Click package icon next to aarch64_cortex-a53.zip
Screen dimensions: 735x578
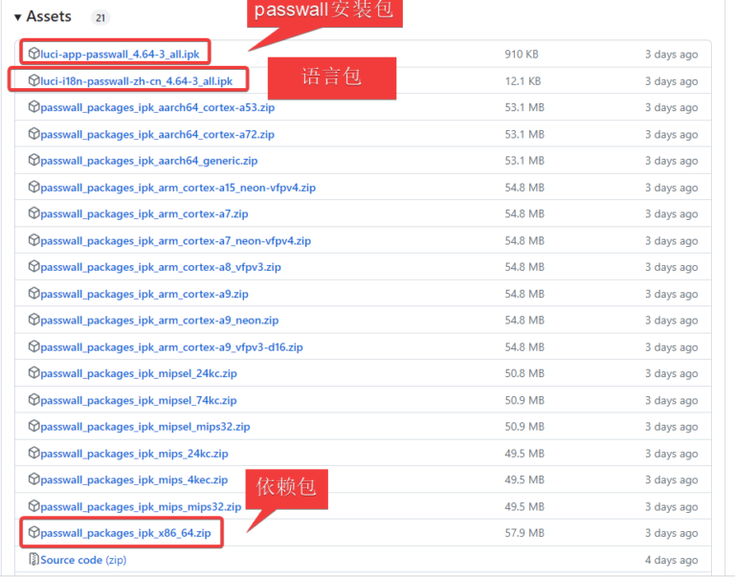34,107
